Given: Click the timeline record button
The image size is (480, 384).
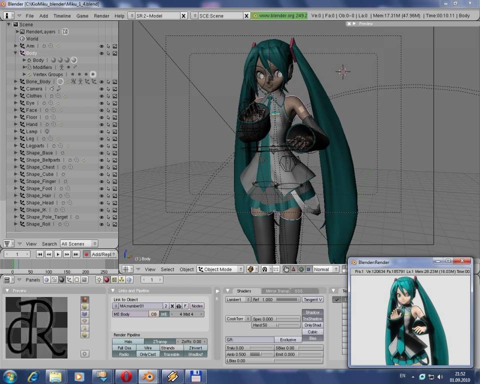Looking at the screenshot, I should 86,254.
